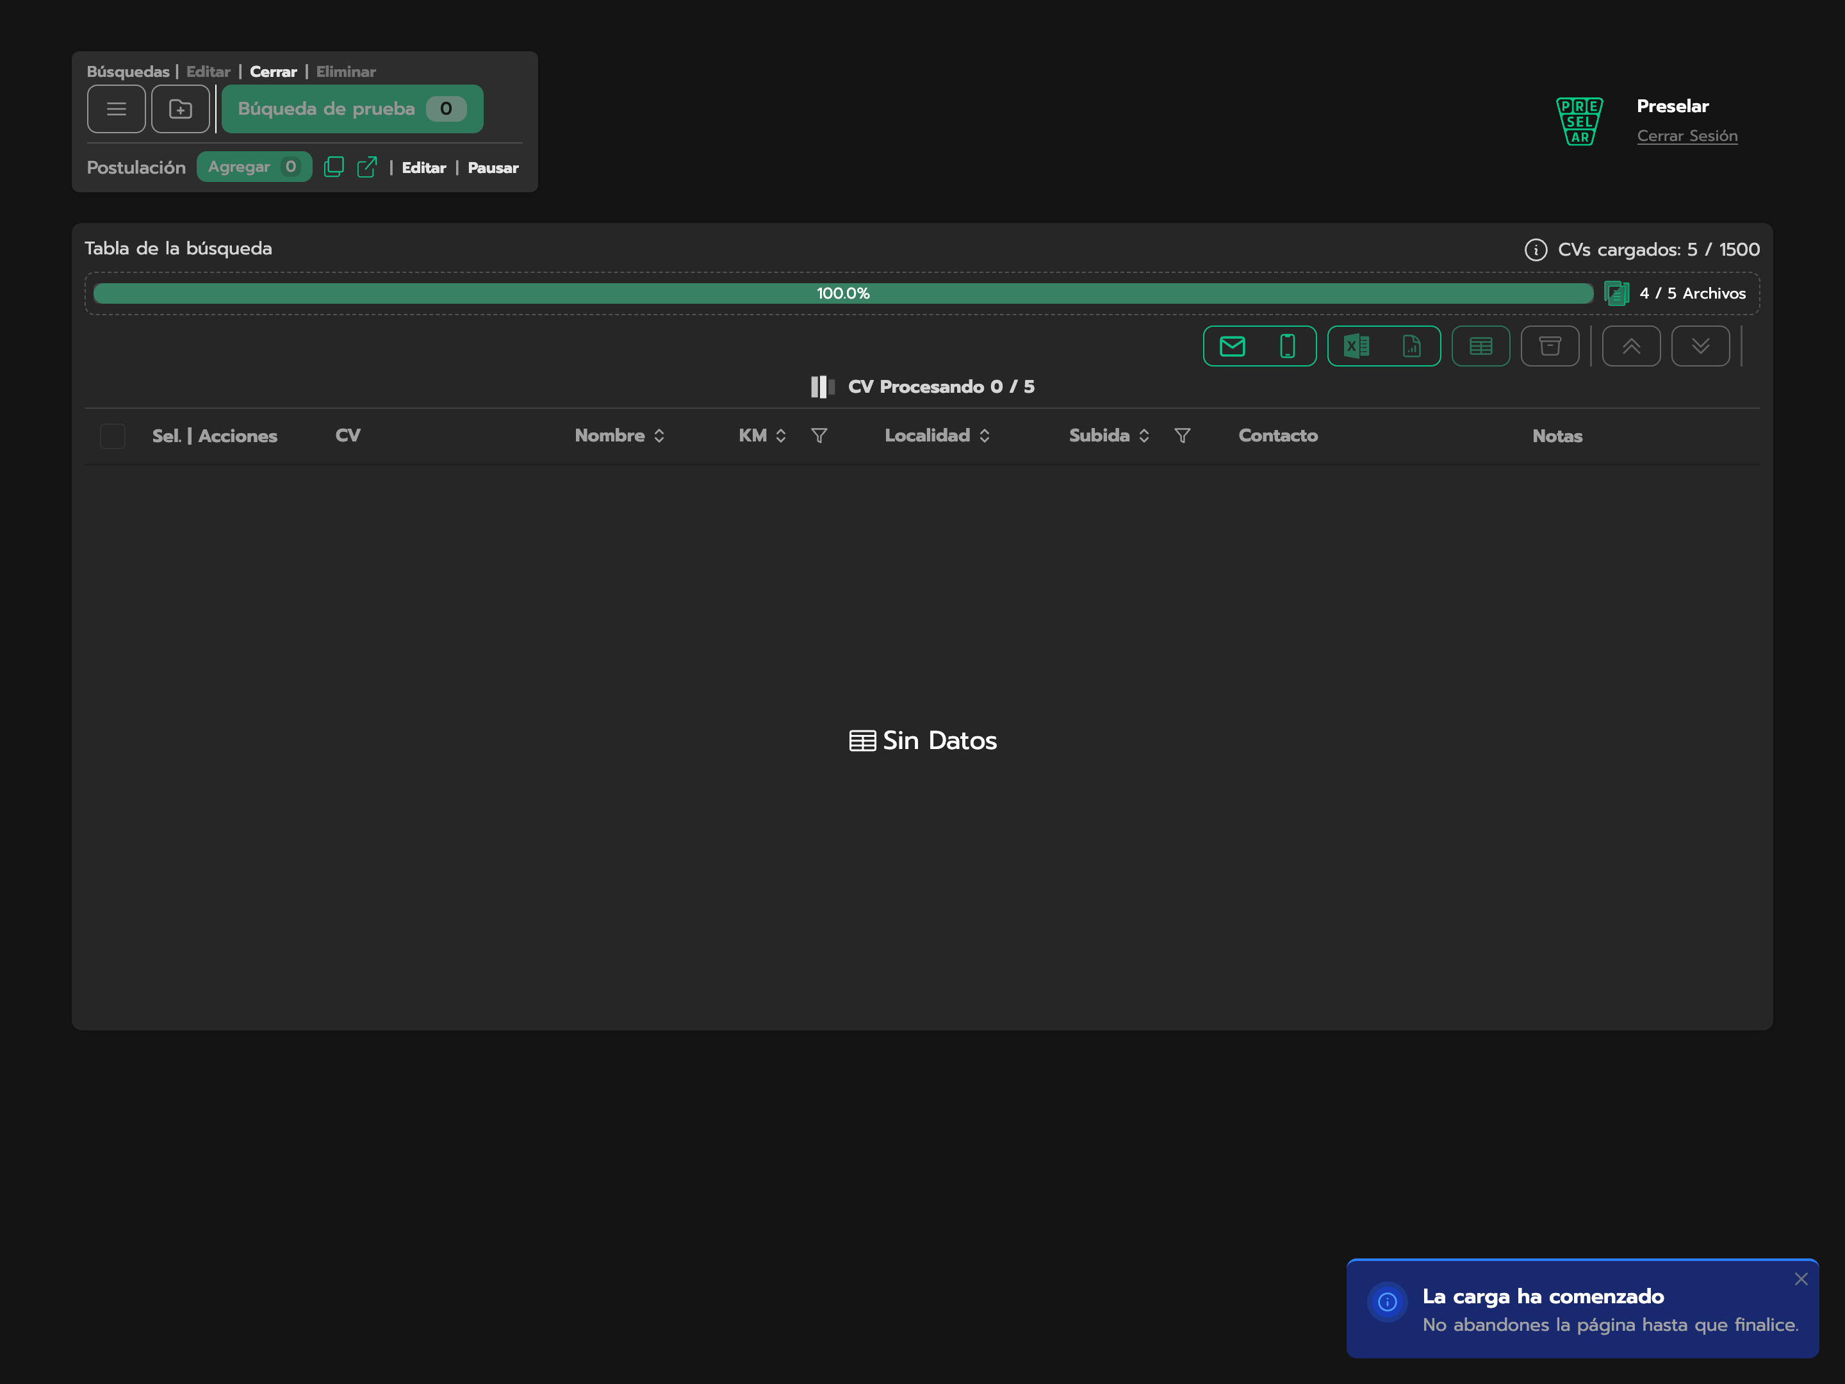Click the info icon beside CVs cargados

[x=1536, y=249]
